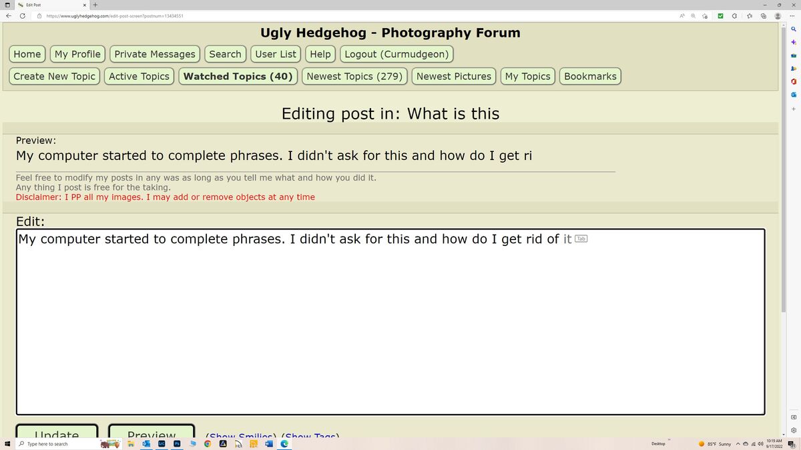The height and width of the screenshot is (450, 801).
Task: Expand the hidden icons arrow in system tray
Action: pyautogui.click(x=738, y=443)
